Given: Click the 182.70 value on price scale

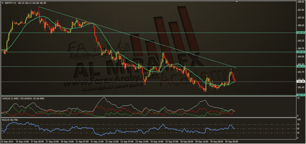Looking at the screenshot, I should click(301, 72).
